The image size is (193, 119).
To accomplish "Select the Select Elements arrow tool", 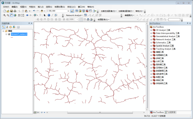I will click(x=45, y=15).
